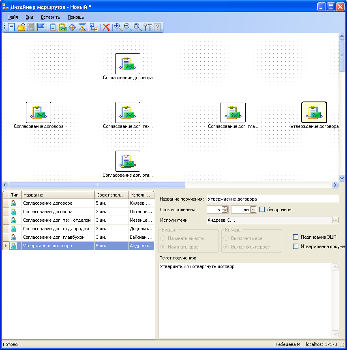Viewport: 347px width, 350px height.
Task: Click the Исполнители field showing Андреев С.
Action: coord(269,220)
